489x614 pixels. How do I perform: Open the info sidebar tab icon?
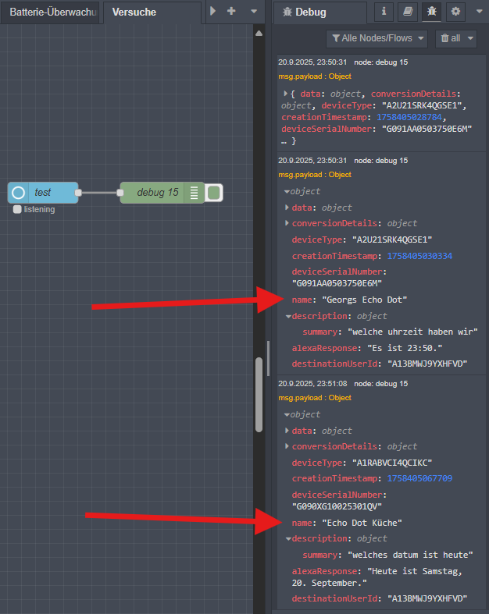[x=384, y=12]
